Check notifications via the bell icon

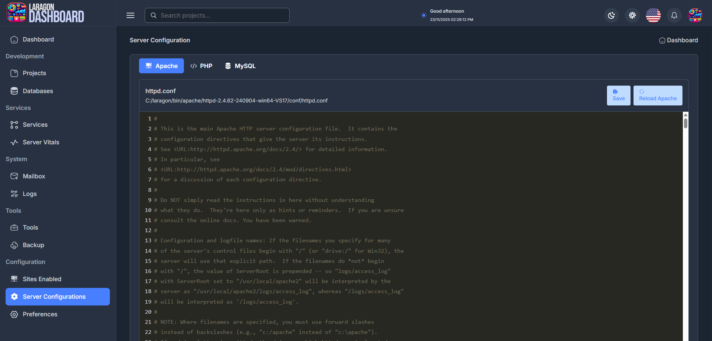click(674, 15)
